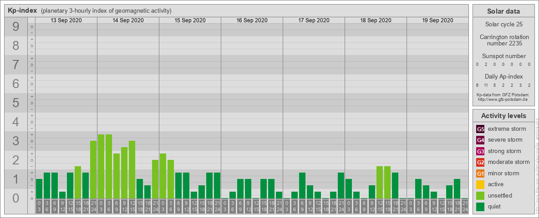Select the dark green quiet swatch
This screenshot has width=539, height=218.
coord(481,207)
